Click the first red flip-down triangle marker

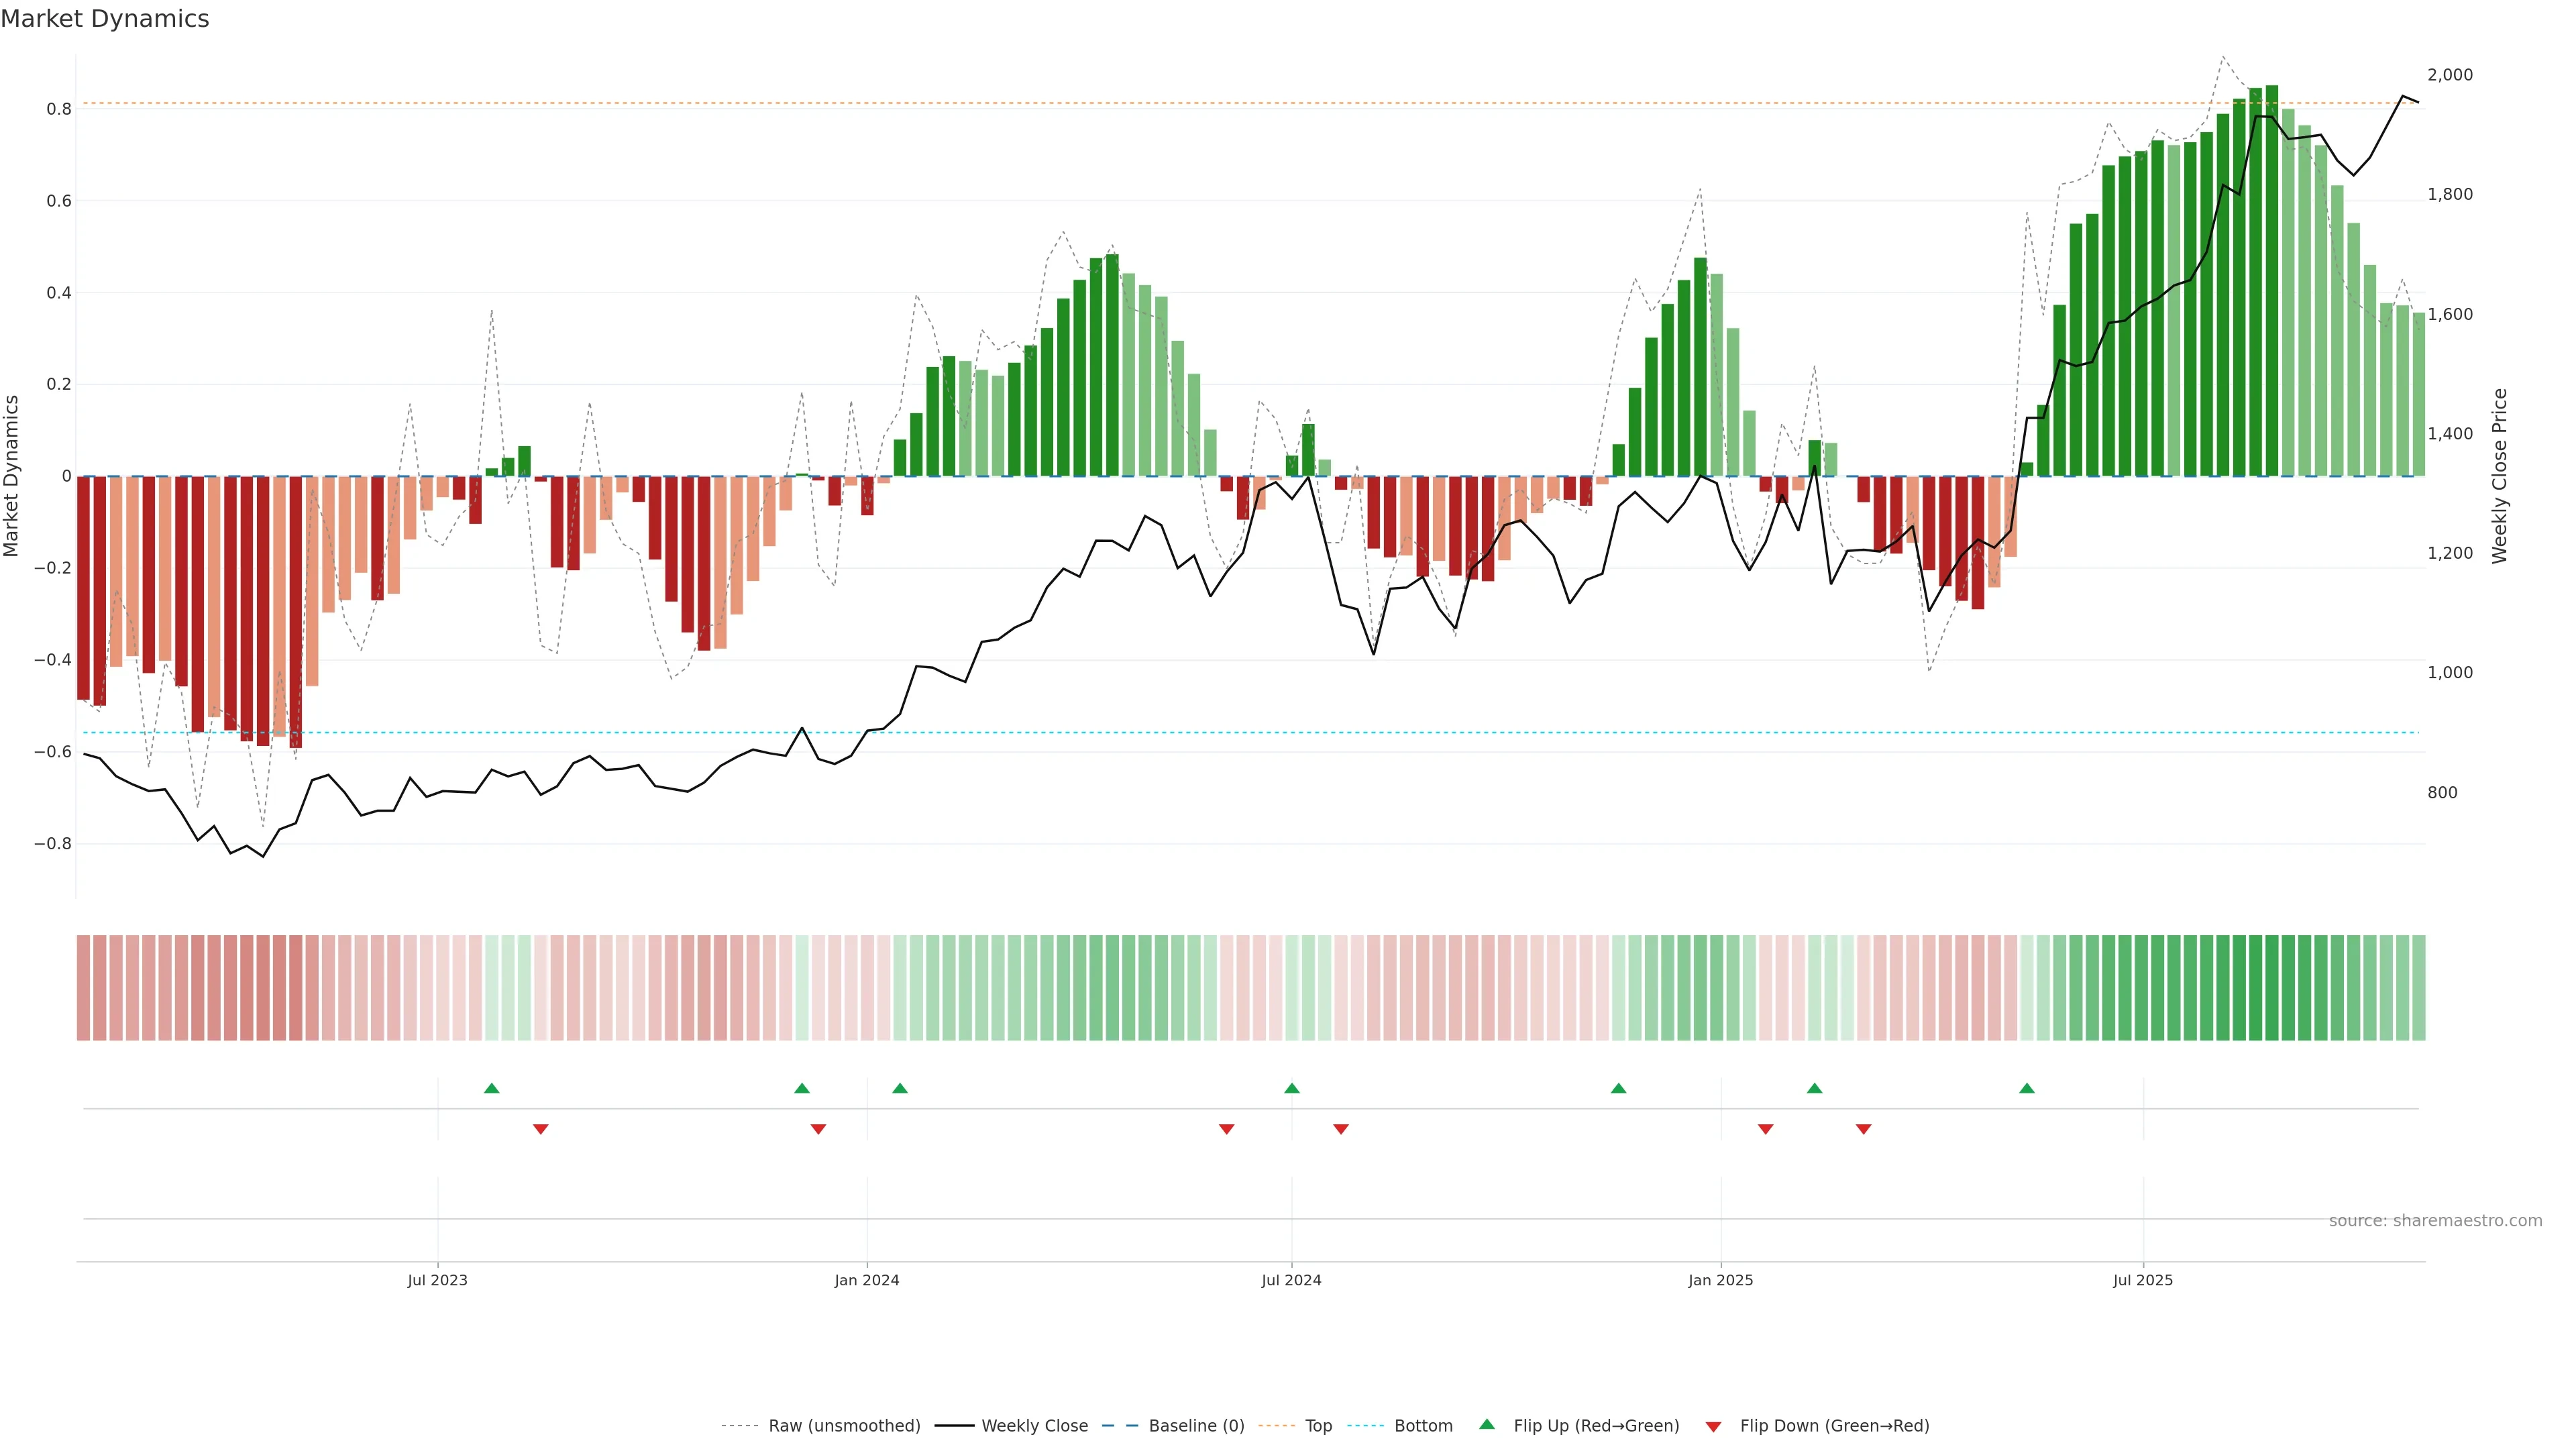click(x=540, y=1129)
